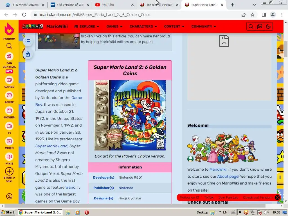Screen dimensions: 288x216
Task: Open the About page link
Action: 228,176
